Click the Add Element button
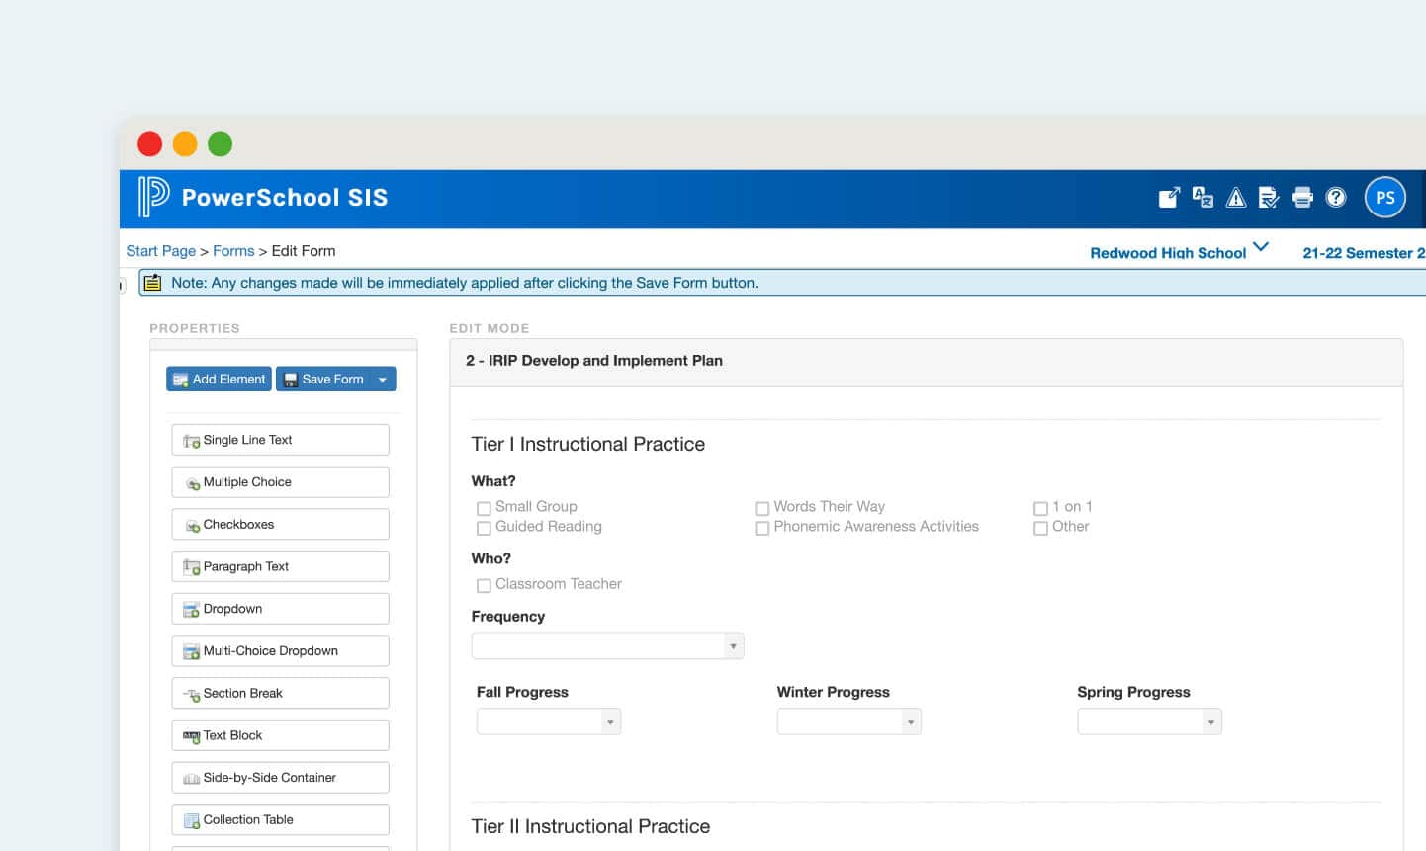The width and height of the screenshot is (1426, 851). [x=219, y=379]
